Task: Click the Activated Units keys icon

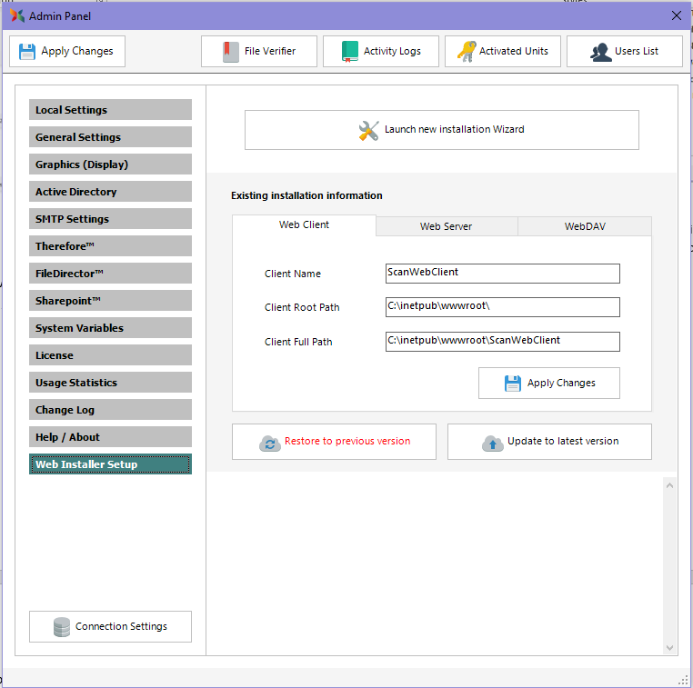Action: pyautogui.click(x=466, y=52)
